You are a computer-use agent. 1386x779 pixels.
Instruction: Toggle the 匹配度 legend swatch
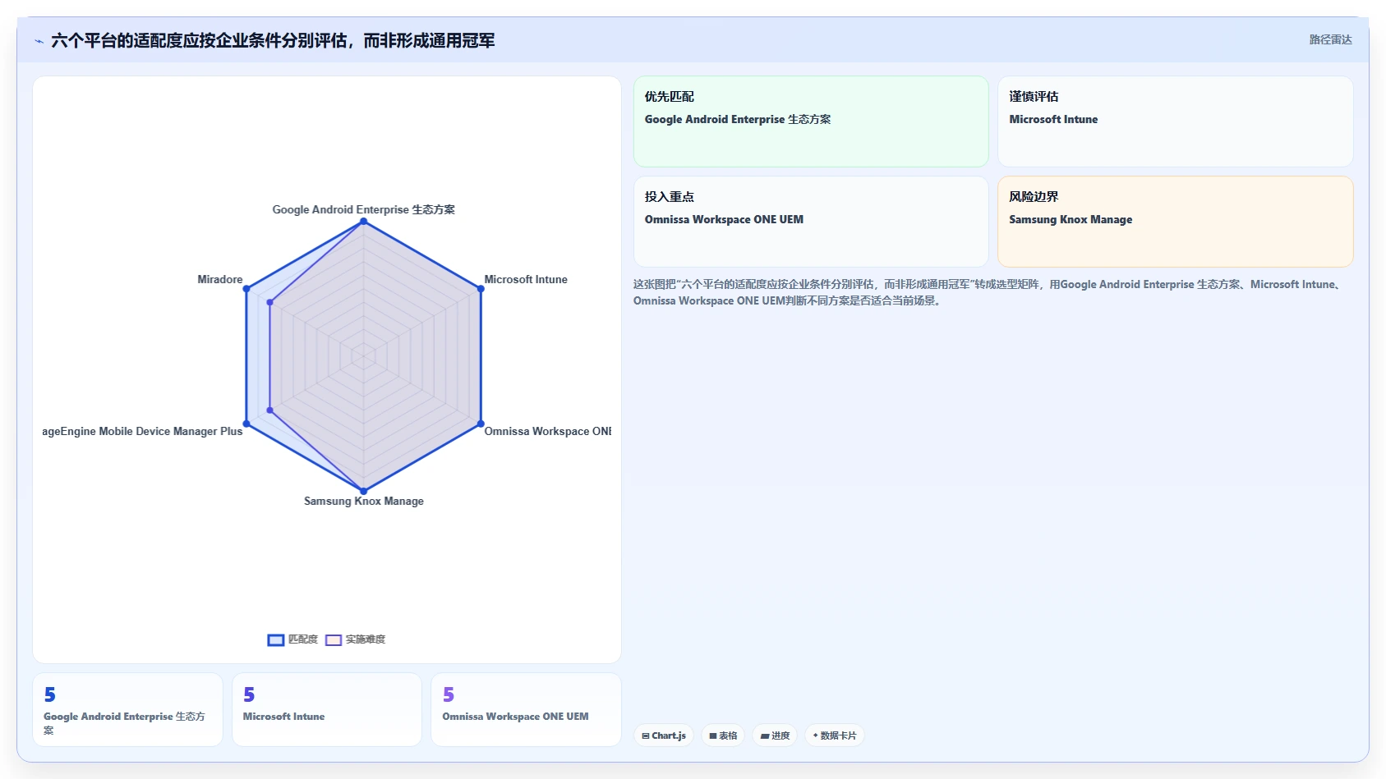click(276, 640)
